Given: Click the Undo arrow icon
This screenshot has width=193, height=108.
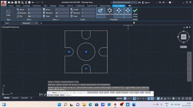Looking at the screenshot, I should pyautogui.click(x=33, y=2).
